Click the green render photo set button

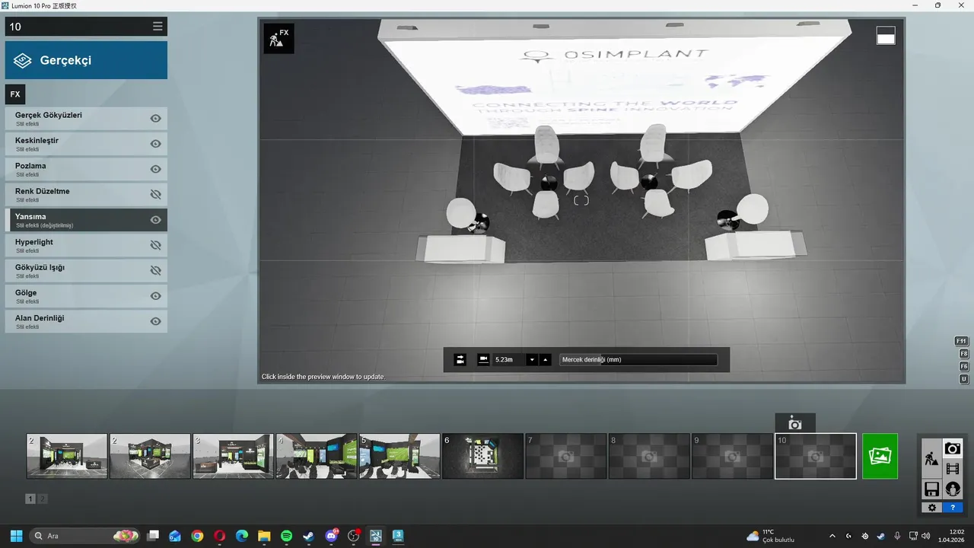(880, 456)
